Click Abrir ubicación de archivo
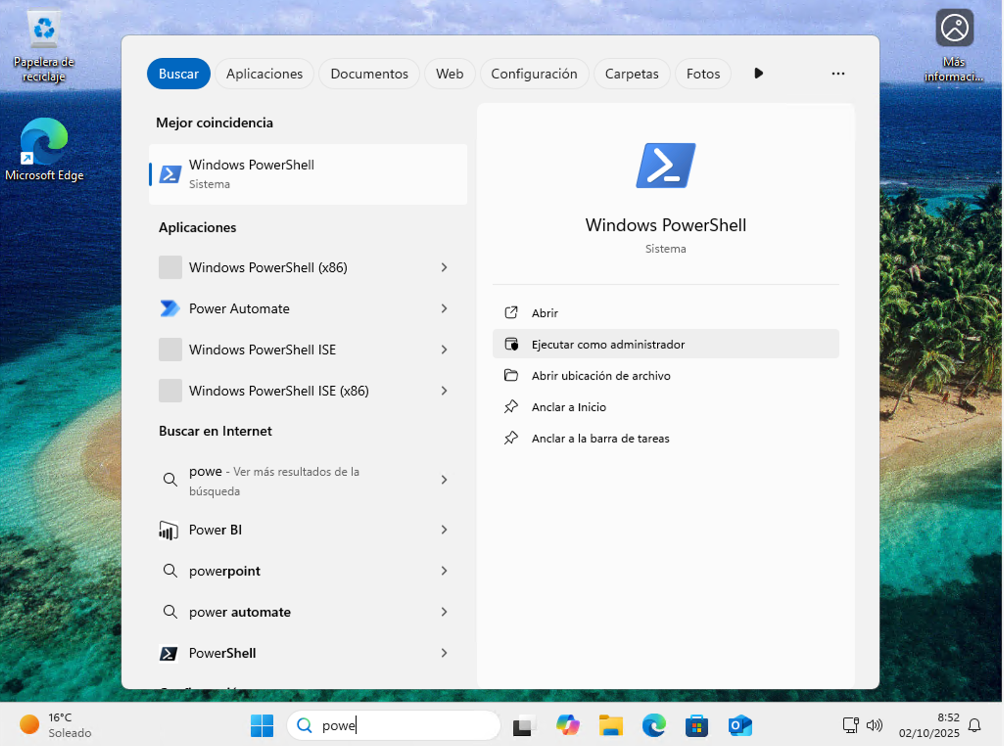The width and height of the screenshot is (1004, 746). pyautogui.click(x=666, y=375)
